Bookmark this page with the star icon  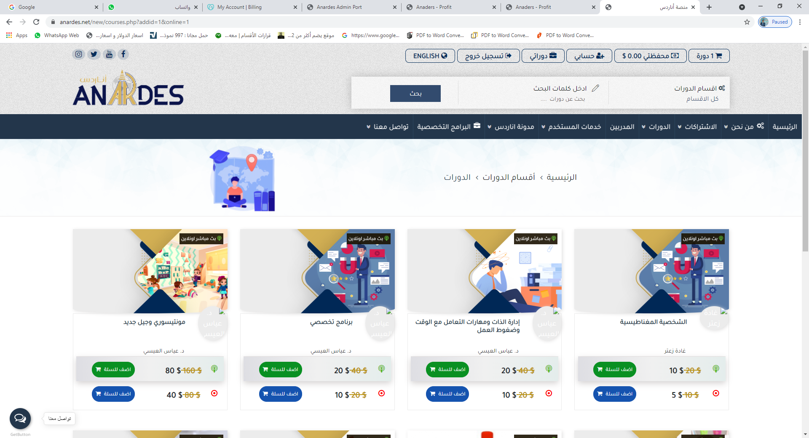(x=747, y=22)
